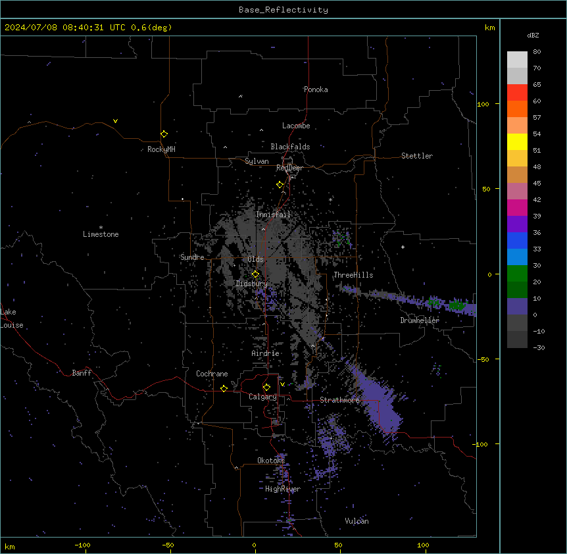567x554 pixels.
Task: Click the Calgary city label
Action: coord(262,397)
